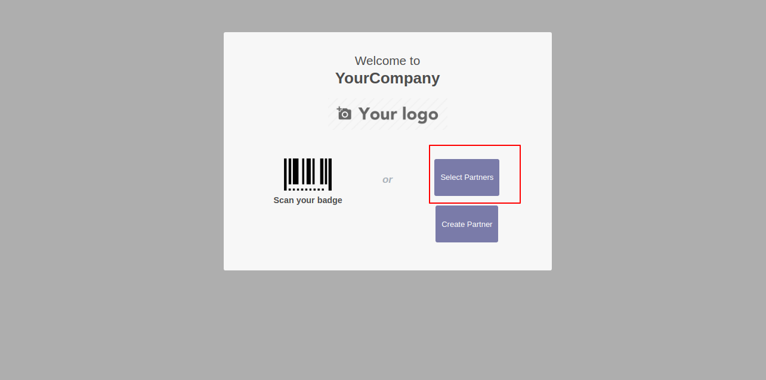Click the rightmost barcode bar

[x=330, y=175]
